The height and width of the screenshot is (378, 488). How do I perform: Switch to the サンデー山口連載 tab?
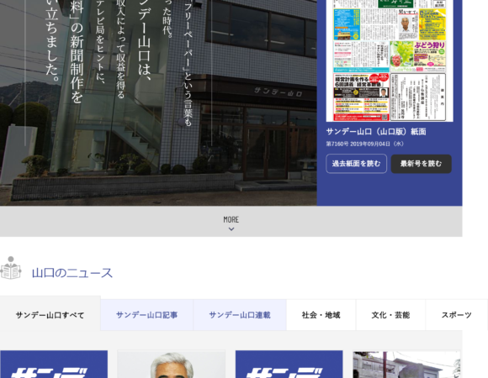[x=240, y=315]
